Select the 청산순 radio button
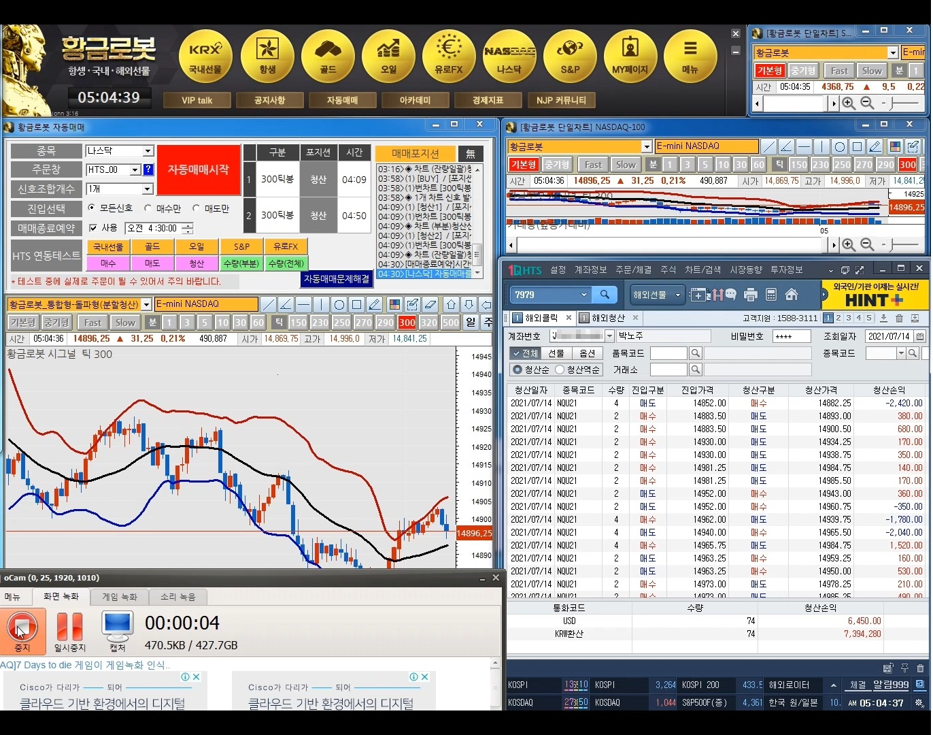 click(518, 370)
